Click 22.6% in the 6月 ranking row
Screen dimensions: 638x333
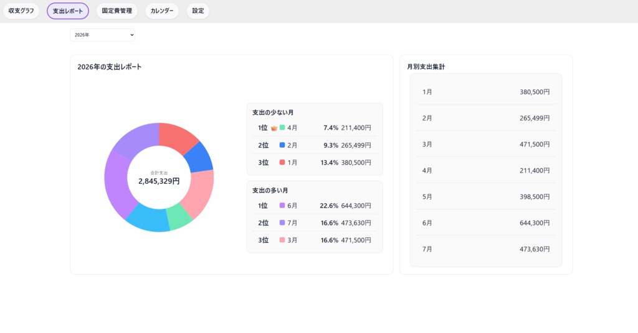coord(329,206)
